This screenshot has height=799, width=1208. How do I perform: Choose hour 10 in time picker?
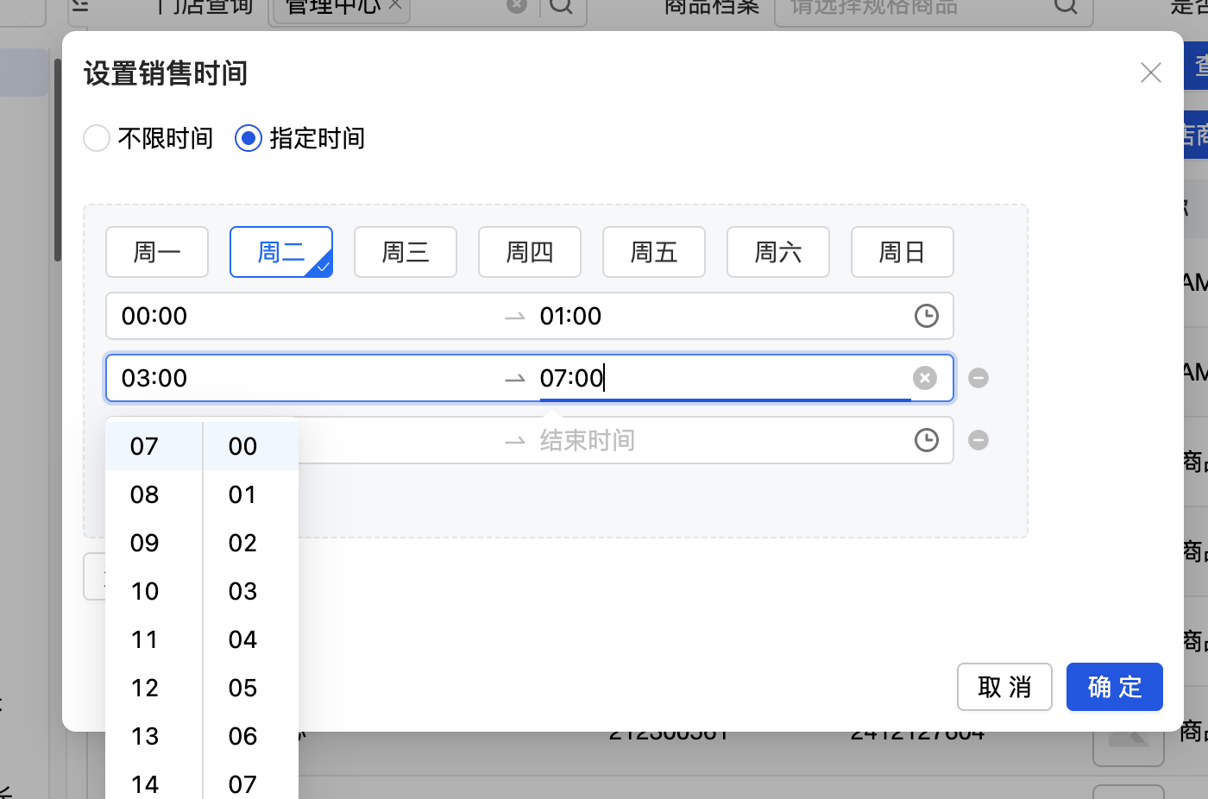point(145,591)
